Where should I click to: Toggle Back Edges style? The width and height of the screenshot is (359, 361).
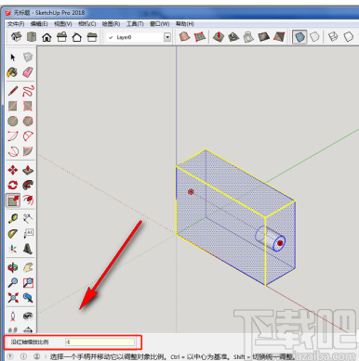pos(314,37)
